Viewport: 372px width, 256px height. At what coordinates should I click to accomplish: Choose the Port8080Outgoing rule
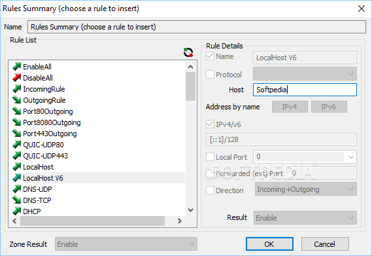tap(52, 122)
